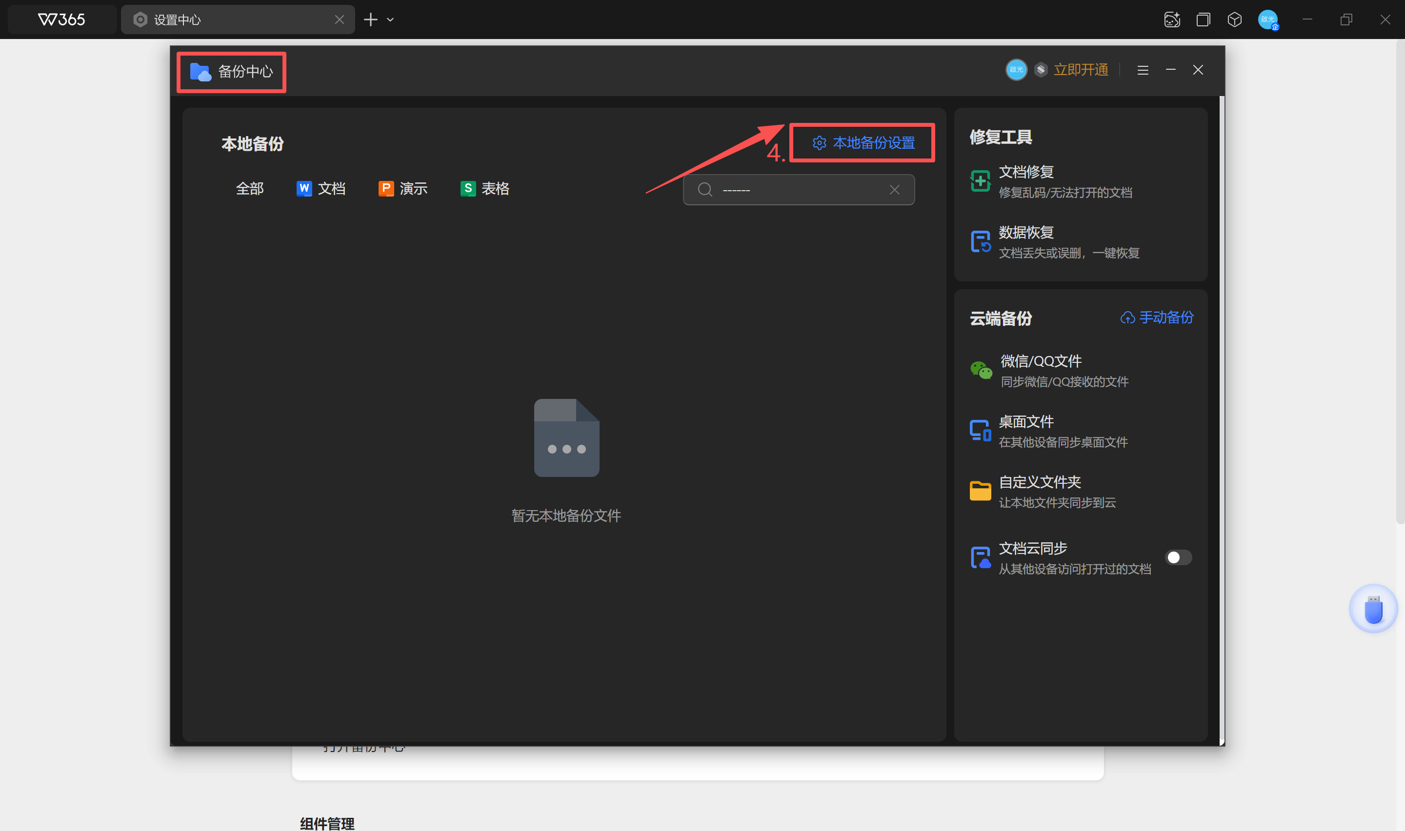Viewport: 1405px width, 831px height.
Task: Click the floating USB drive icon
Action: [1373, 609]
